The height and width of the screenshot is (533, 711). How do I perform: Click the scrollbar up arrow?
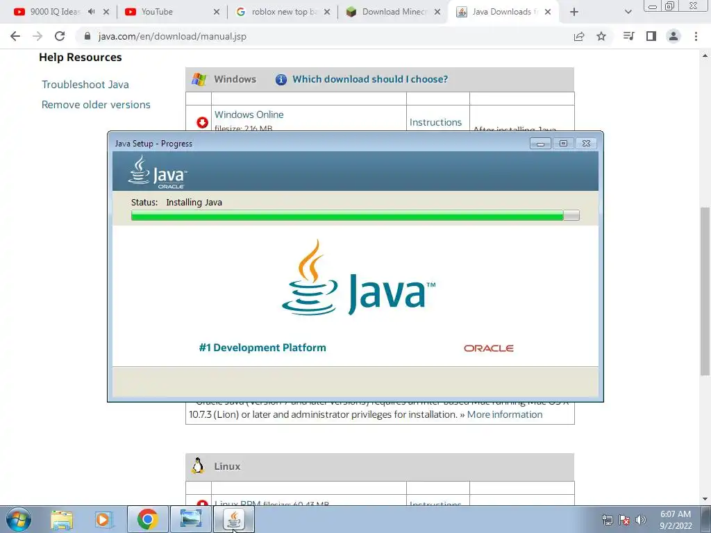(x=705, y=56)
